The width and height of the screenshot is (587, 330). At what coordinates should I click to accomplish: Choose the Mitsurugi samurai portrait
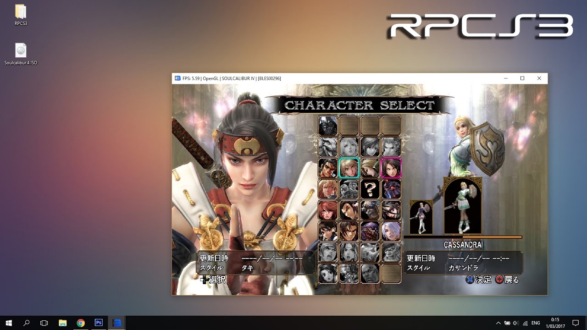[x=328, y=168]
